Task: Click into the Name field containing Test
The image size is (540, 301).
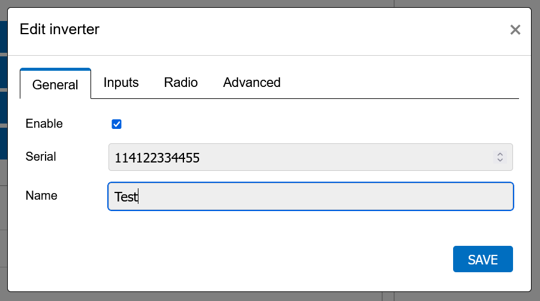Action: tap(310, 197)
